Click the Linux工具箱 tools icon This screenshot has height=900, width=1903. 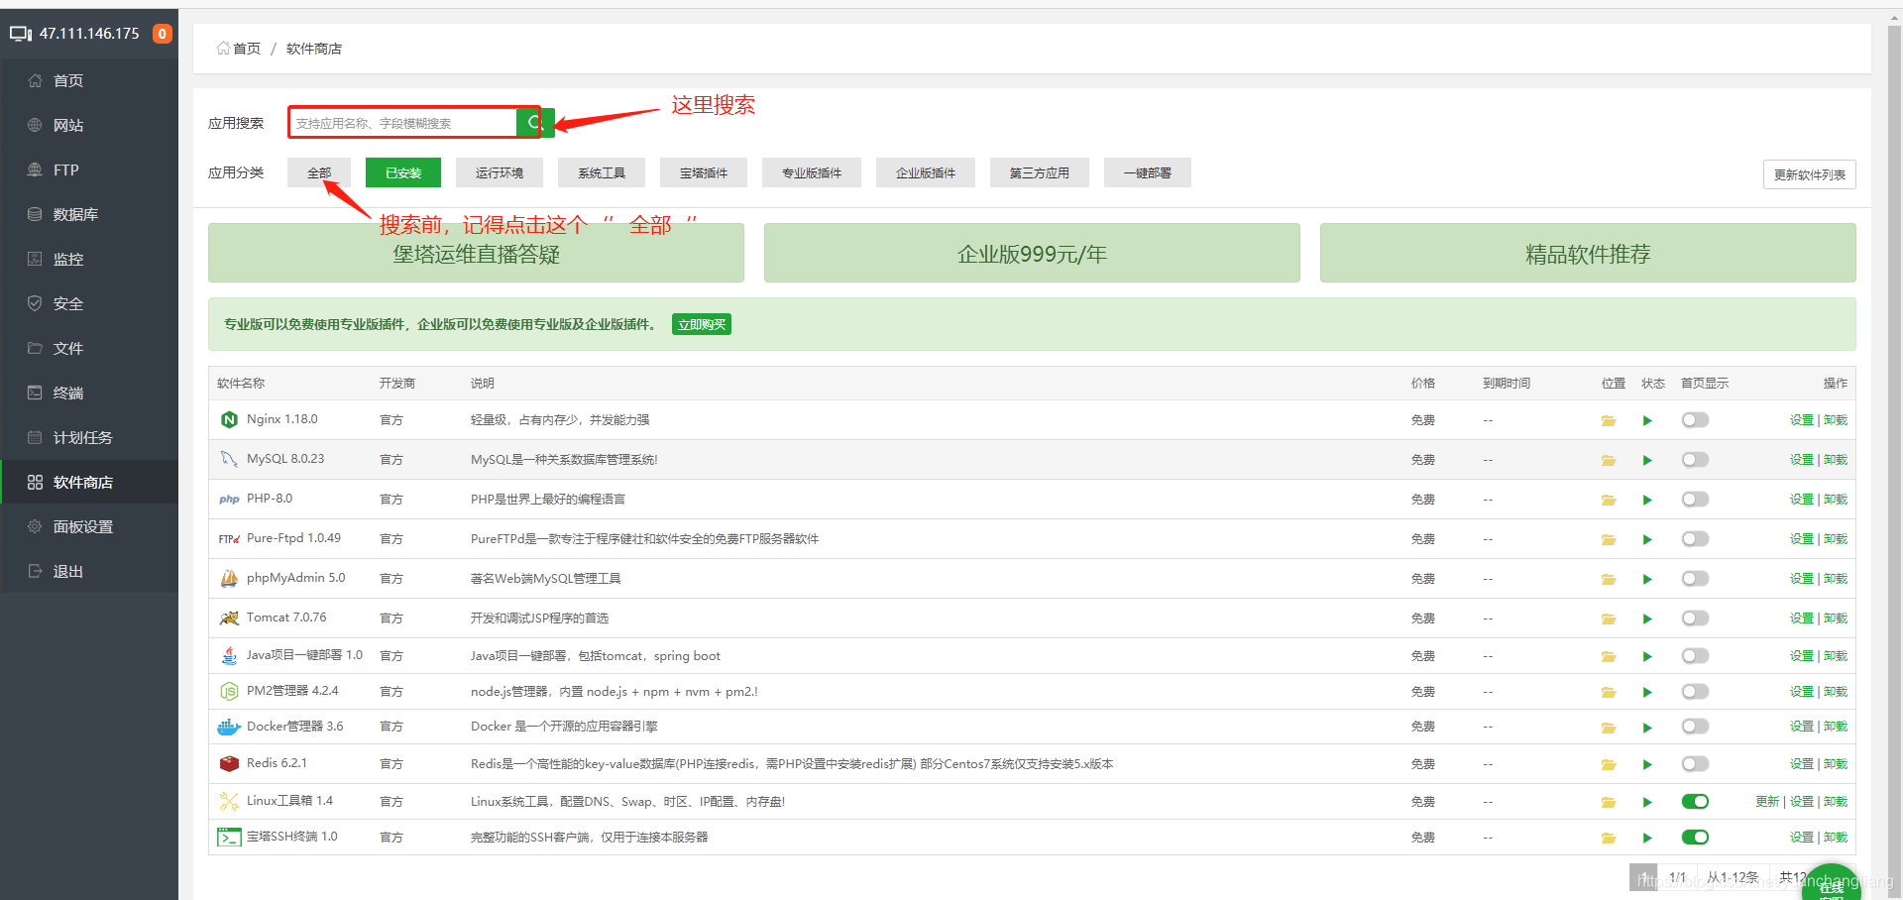coord(229,801)
